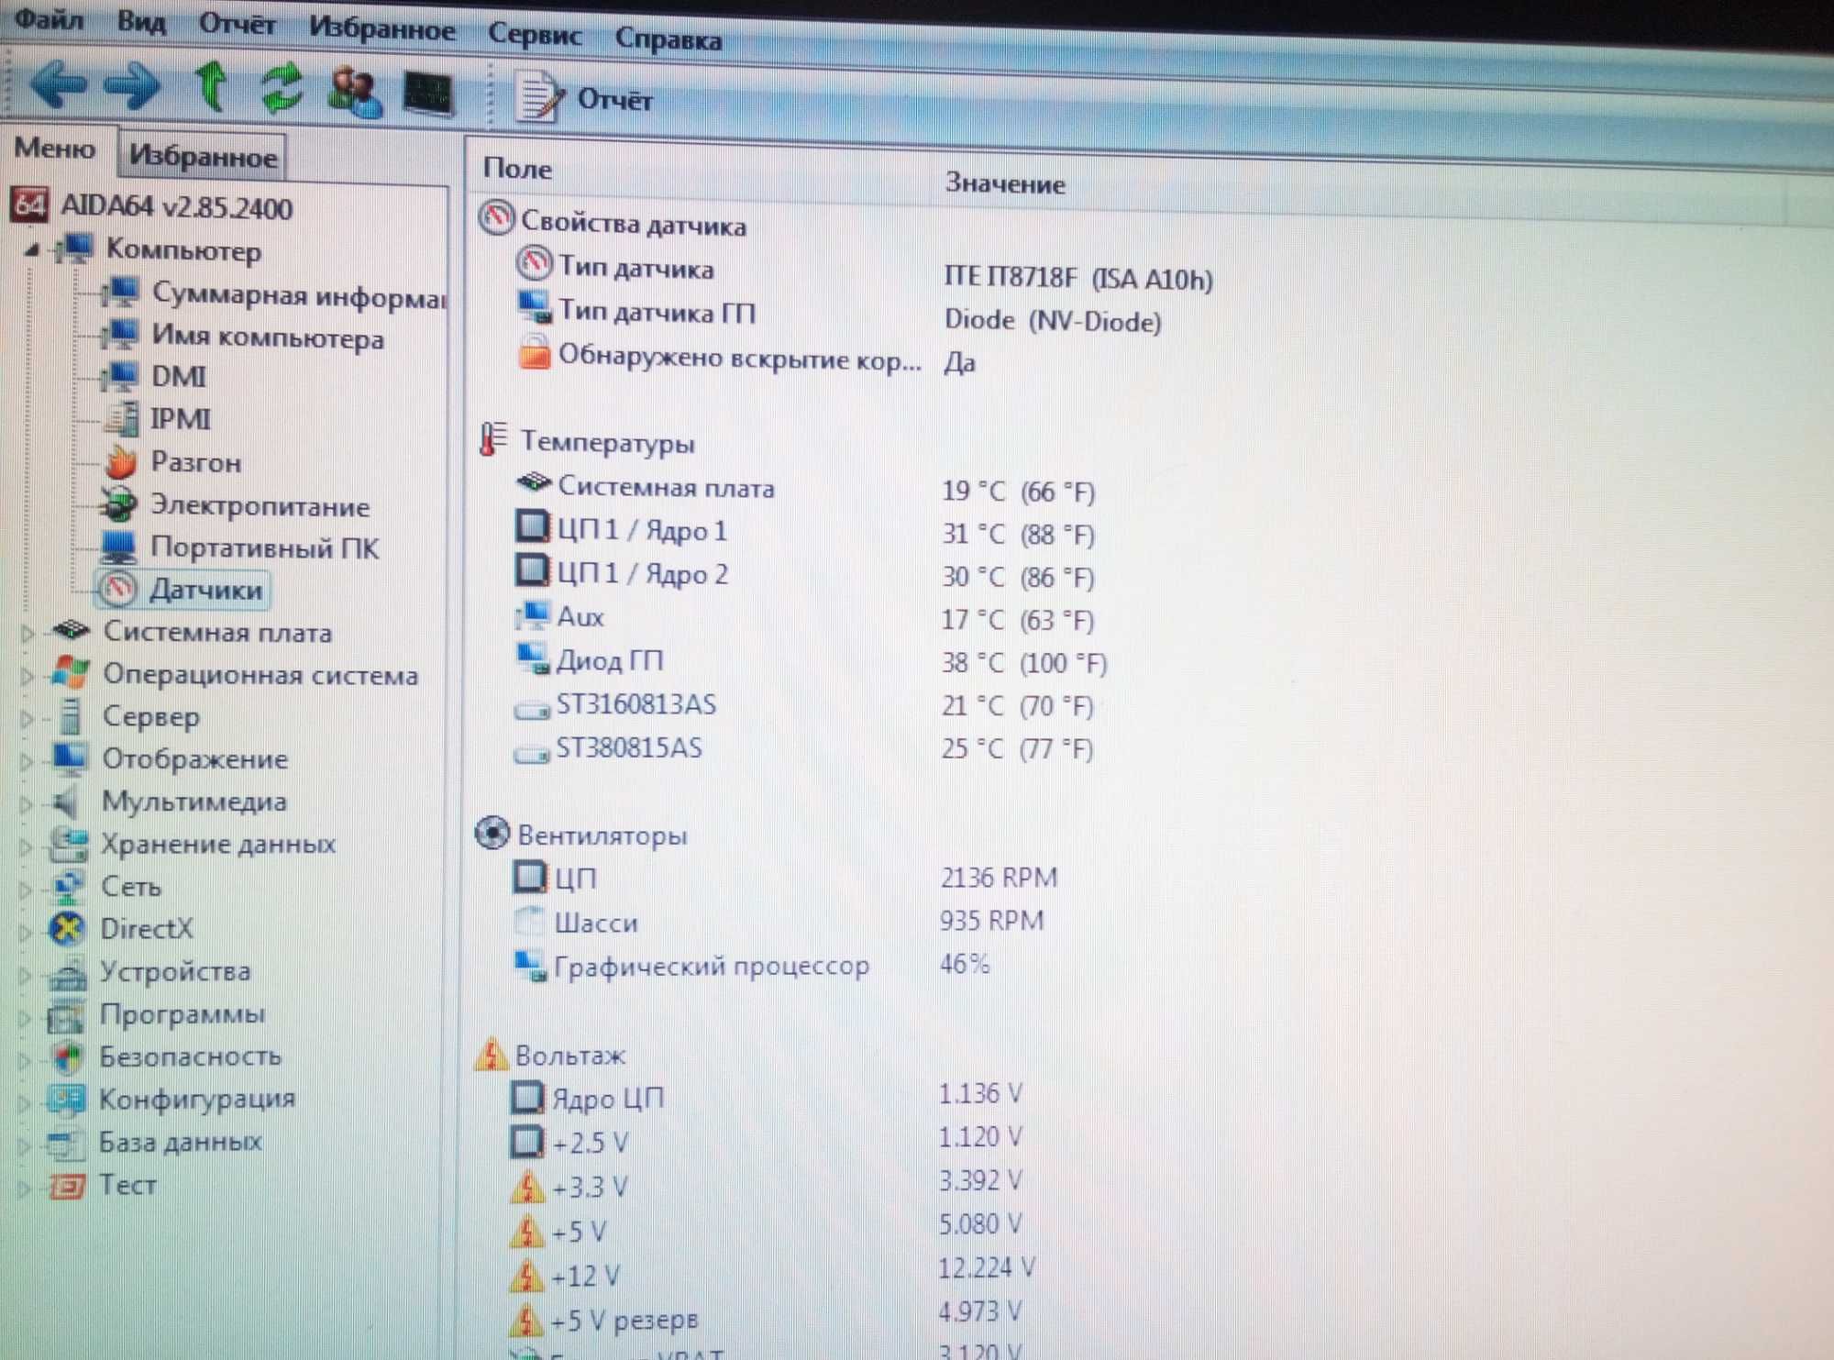Image resolution: width=1834 pixels, height=1360 pixels.
Task: Click the Программы icon
Action: (66, 1016)
